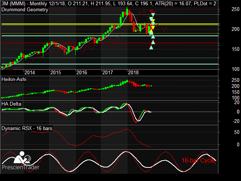Click '250' on the Drummond Geometry price axis

click(x=235, y=9)
